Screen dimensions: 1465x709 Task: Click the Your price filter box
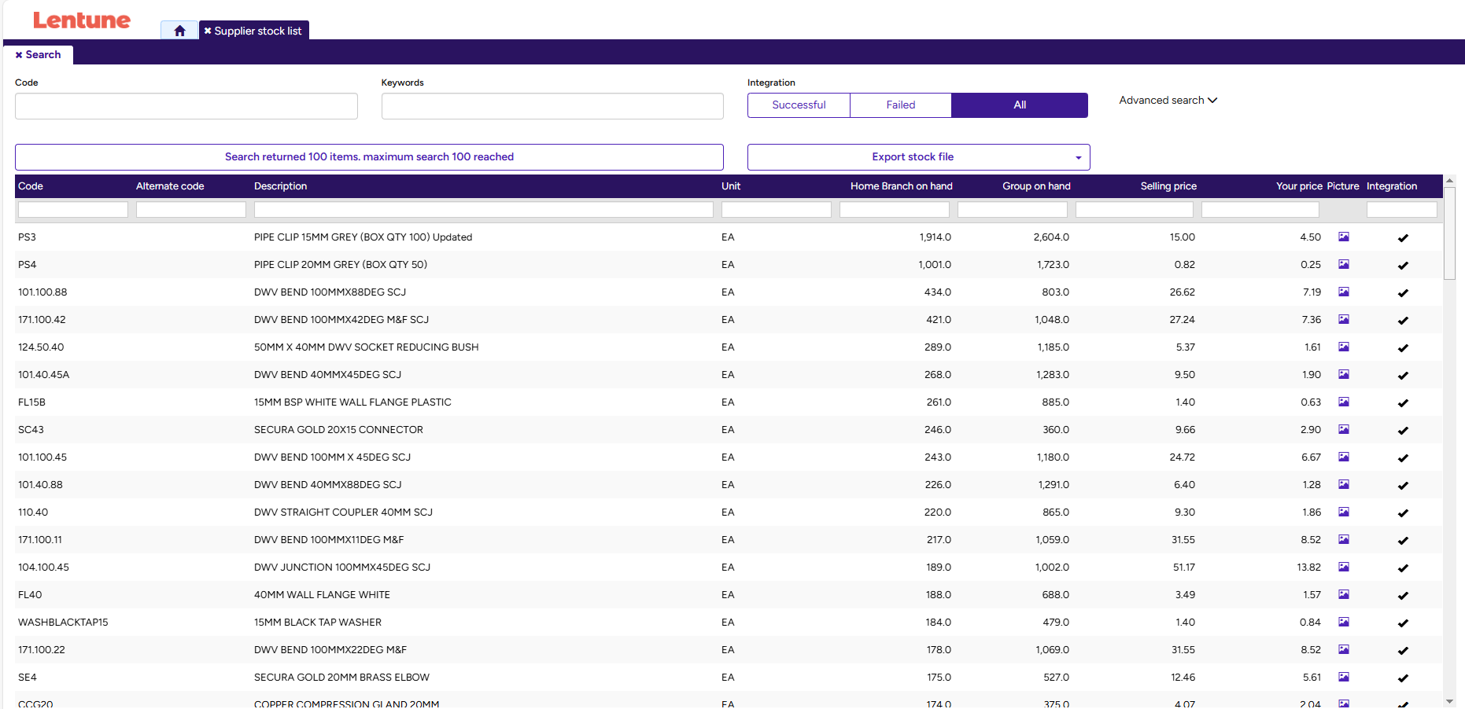(1260, 210)
